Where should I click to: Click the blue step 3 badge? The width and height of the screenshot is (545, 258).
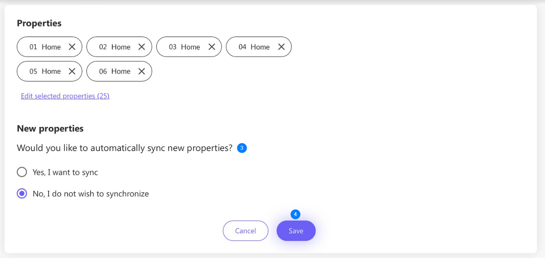click(242, 148)
